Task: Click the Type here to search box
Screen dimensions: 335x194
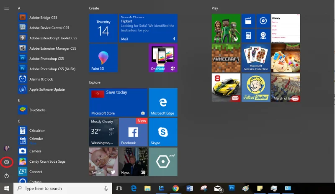Action: tap(62, 188)
